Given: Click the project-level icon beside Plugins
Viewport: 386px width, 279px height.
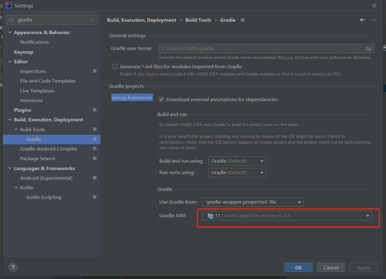Looking at the screenshot, I should [95, 110].
